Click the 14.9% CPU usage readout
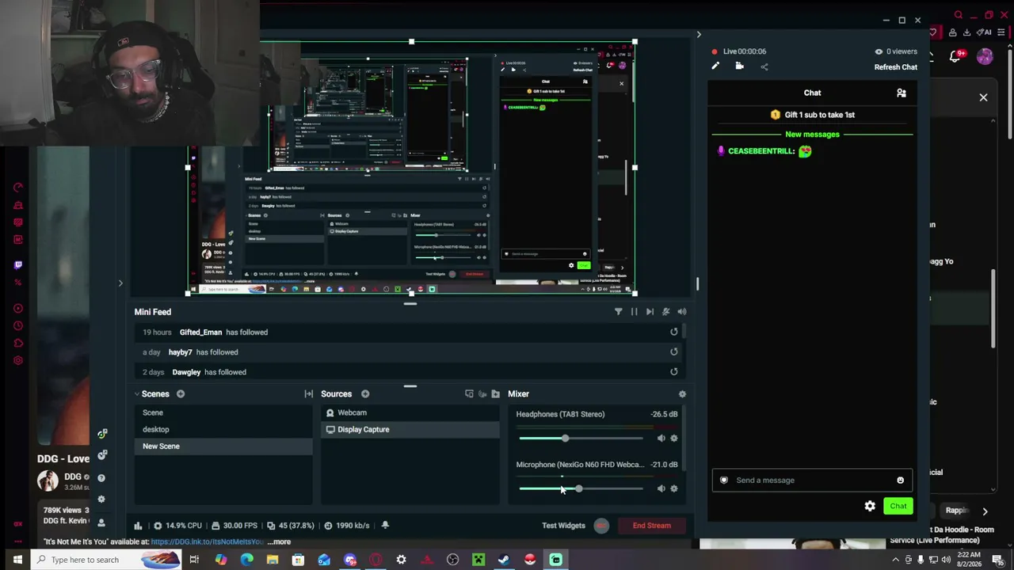 178,526
